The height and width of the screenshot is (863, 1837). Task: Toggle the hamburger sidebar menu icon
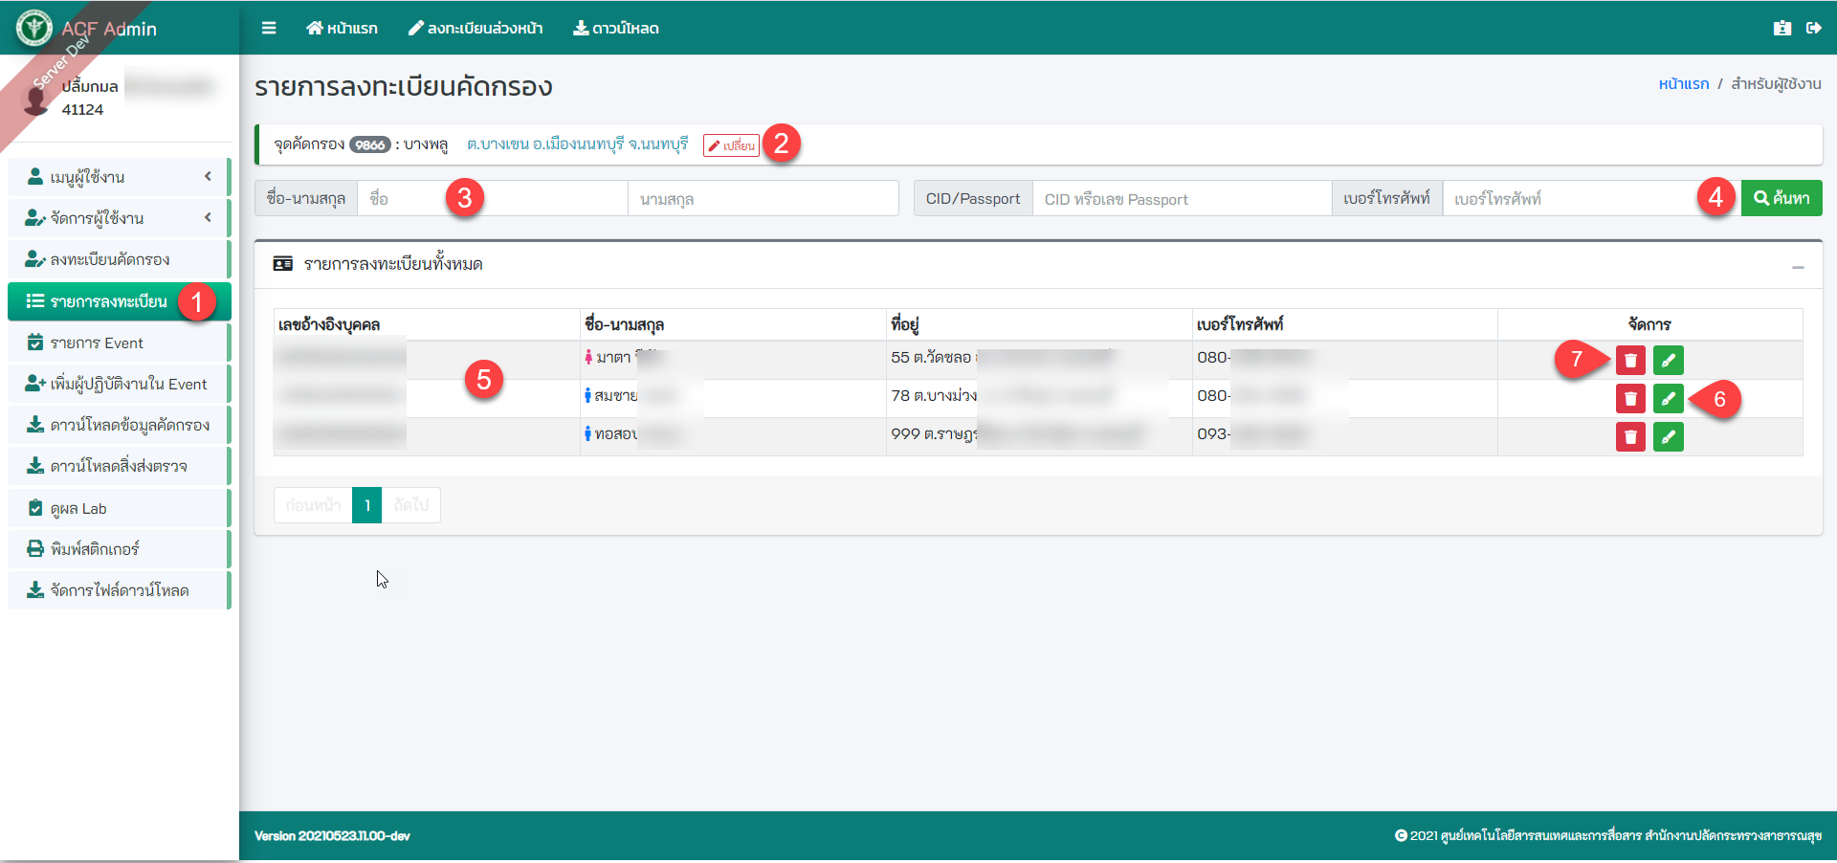[269, 28]
